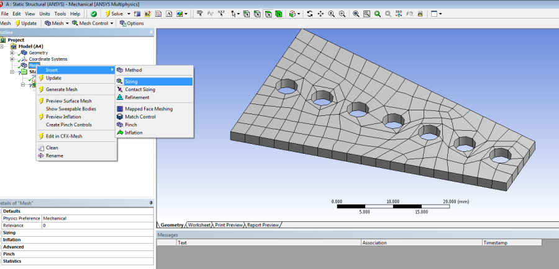Image resolution: width=559 pixels, height=269 pixels.
Task: Open the Solve dropdown arrow
Action: [129, 14]
